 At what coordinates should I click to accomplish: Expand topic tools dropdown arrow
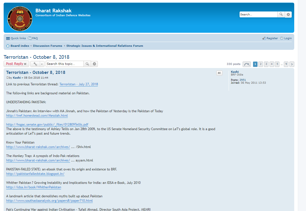tap(42, 64)
